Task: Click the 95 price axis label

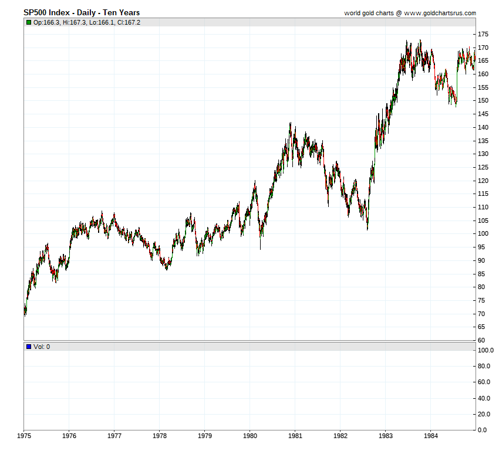Action: tap(481, 247)
